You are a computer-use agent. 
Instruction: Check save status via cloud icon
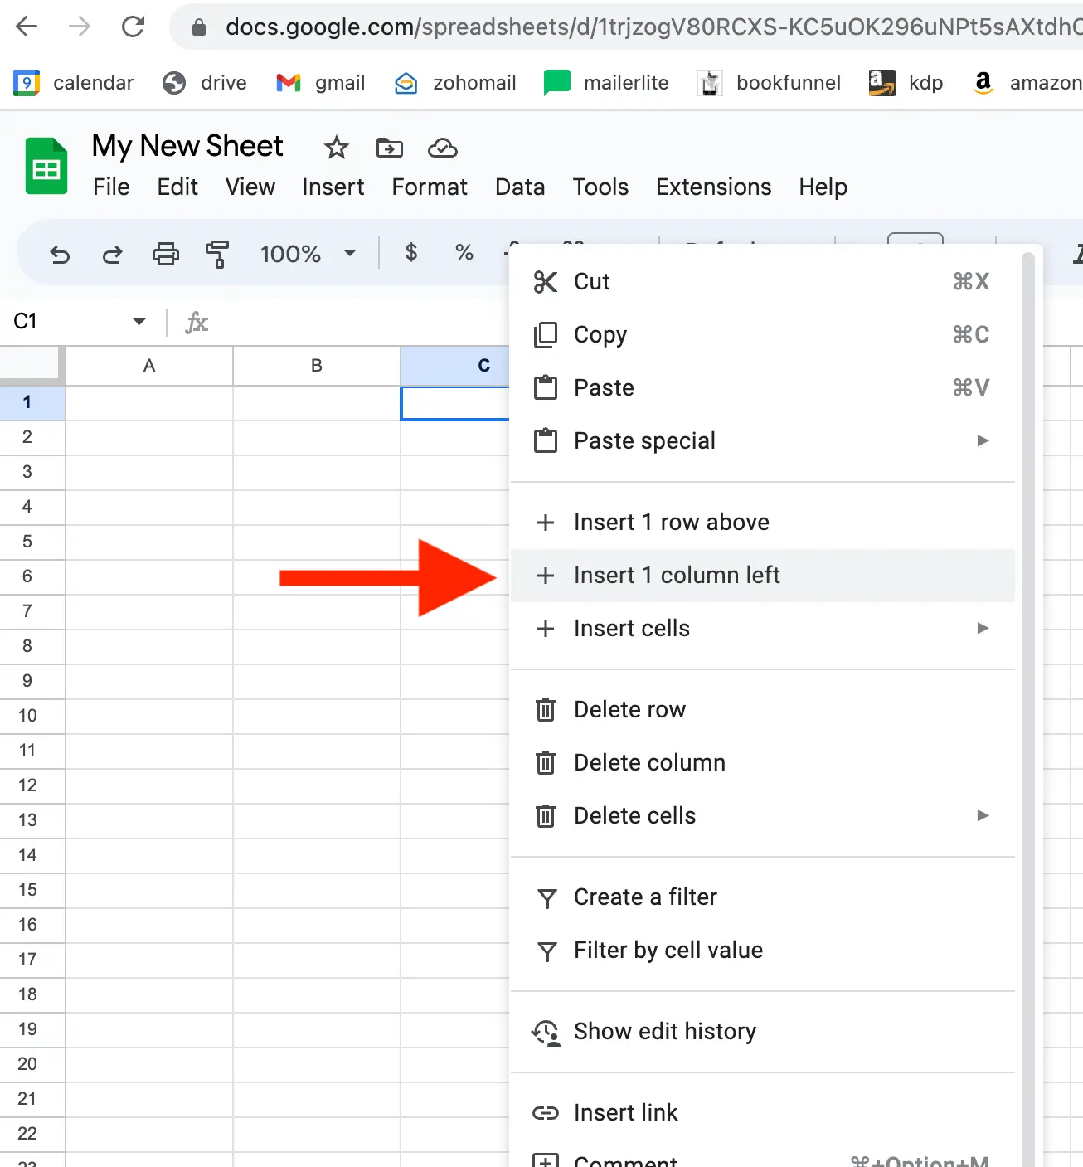tap(442, 148)
